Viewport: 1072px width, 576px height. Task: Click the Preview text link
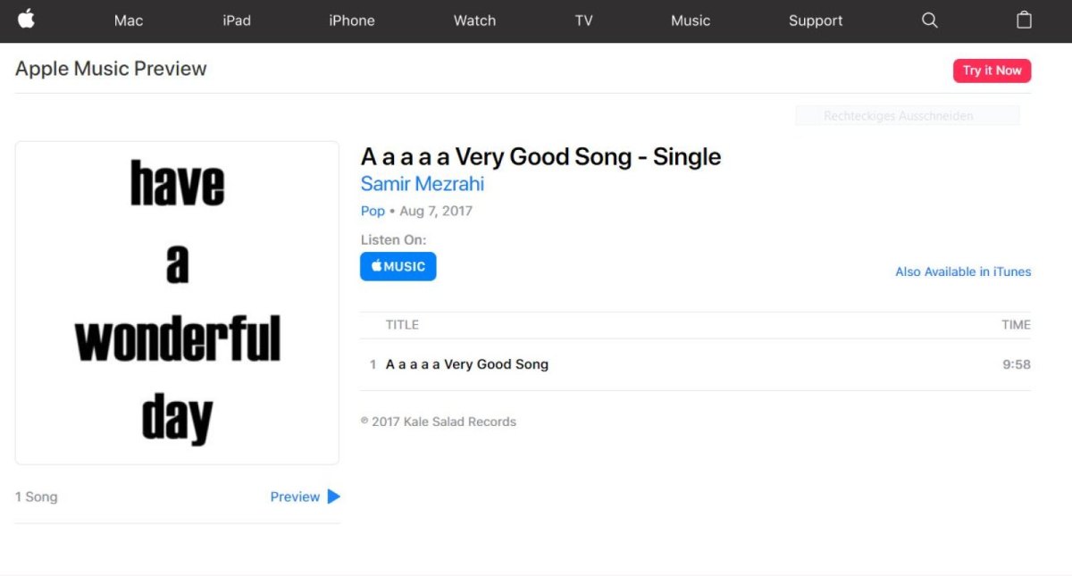pos(295,497)
